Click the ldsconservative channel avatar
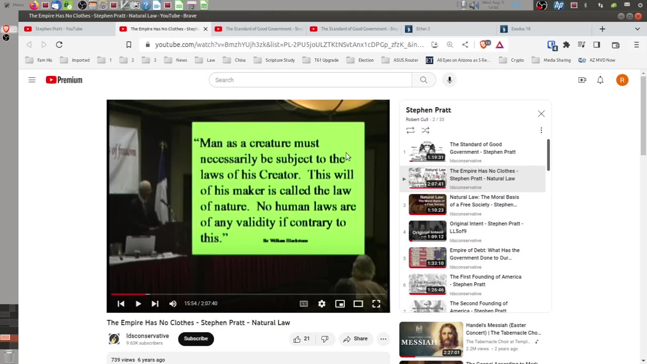 (114, 339)
